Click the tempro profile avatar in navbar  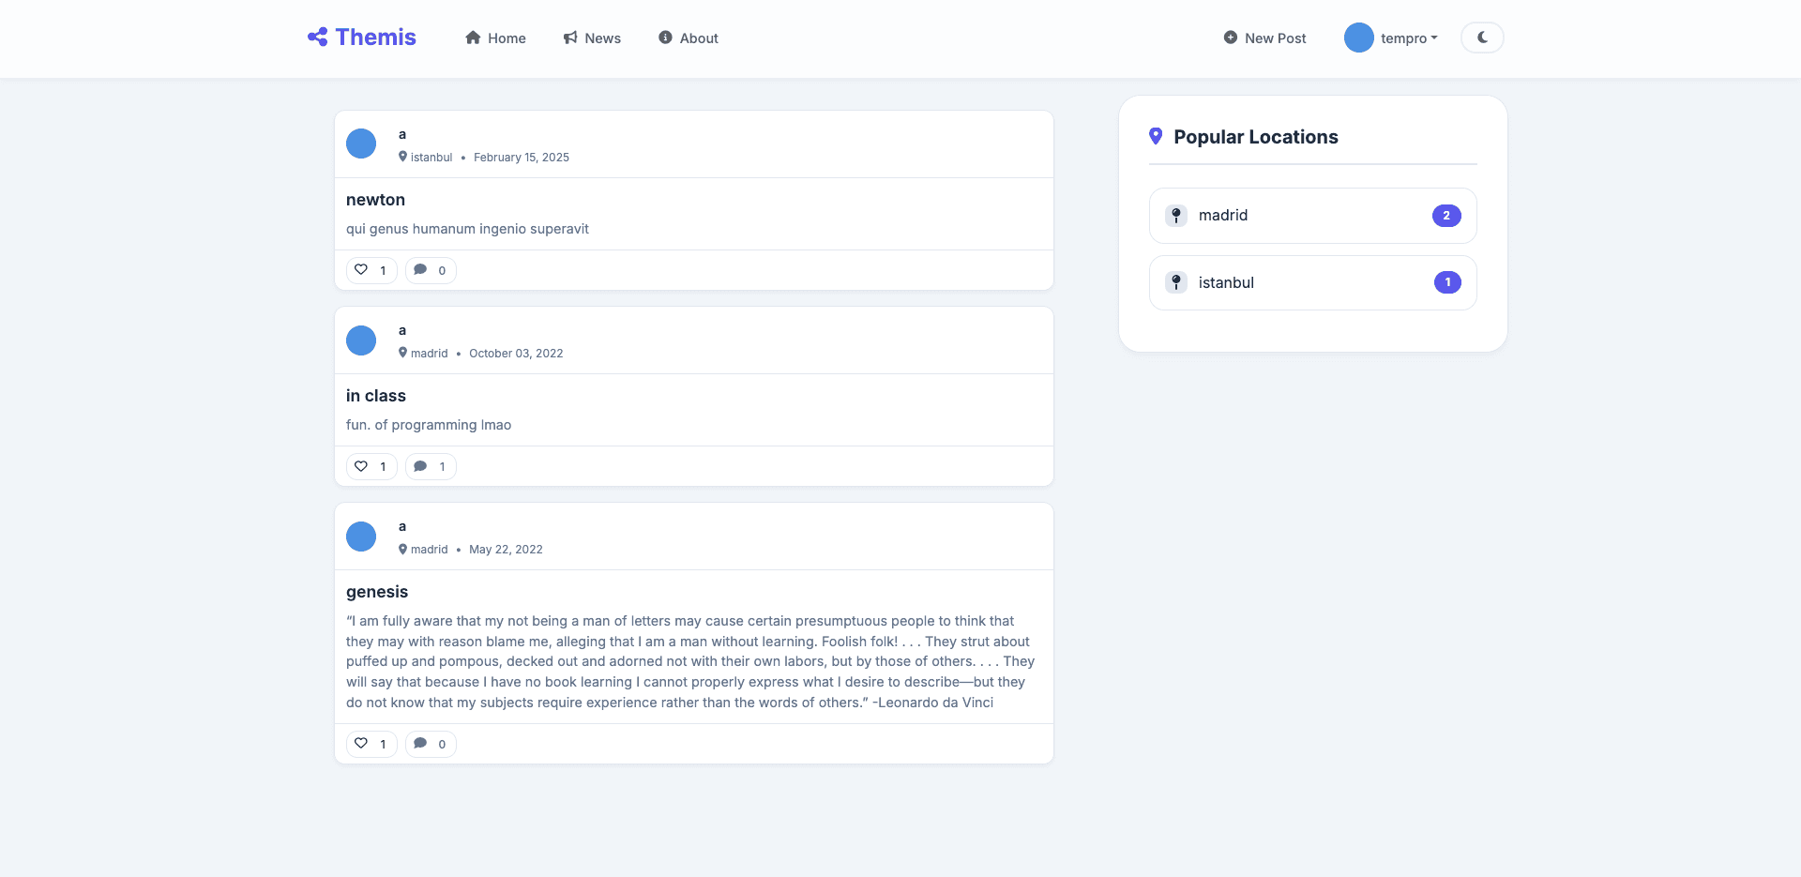coord(1358,38)
